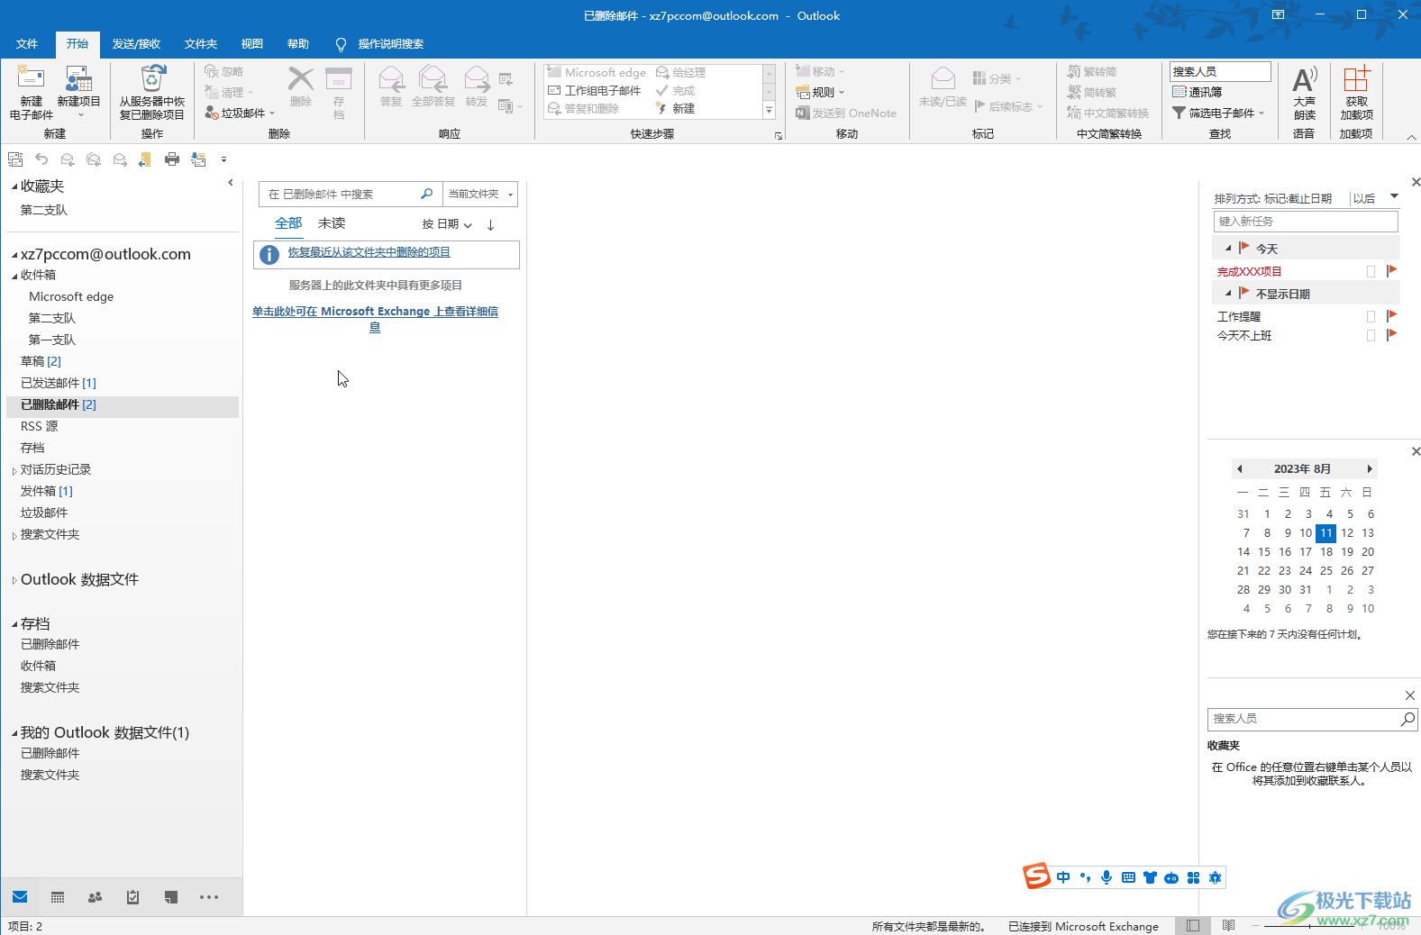This screenshot has width=1421, height=935.
Task: Open New Items button
Action: coord(78,93)
